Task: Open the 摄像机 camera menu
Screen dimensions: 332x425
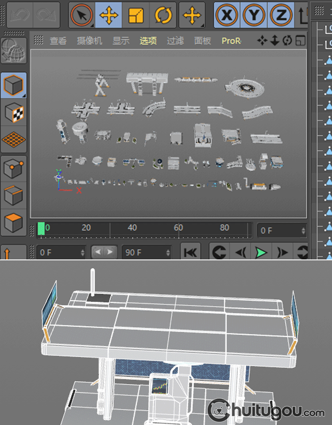Action: click(89, 41)
